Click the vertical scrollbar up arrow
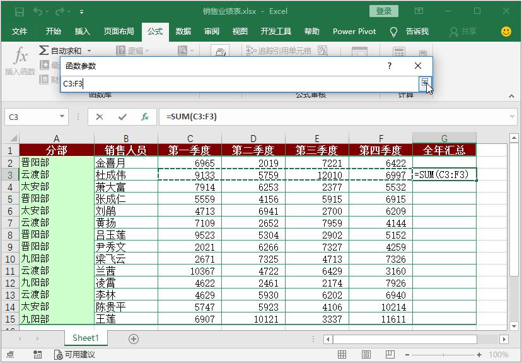Image resolution: width=522 pixels, height=363 pixels. click(514, 138)
